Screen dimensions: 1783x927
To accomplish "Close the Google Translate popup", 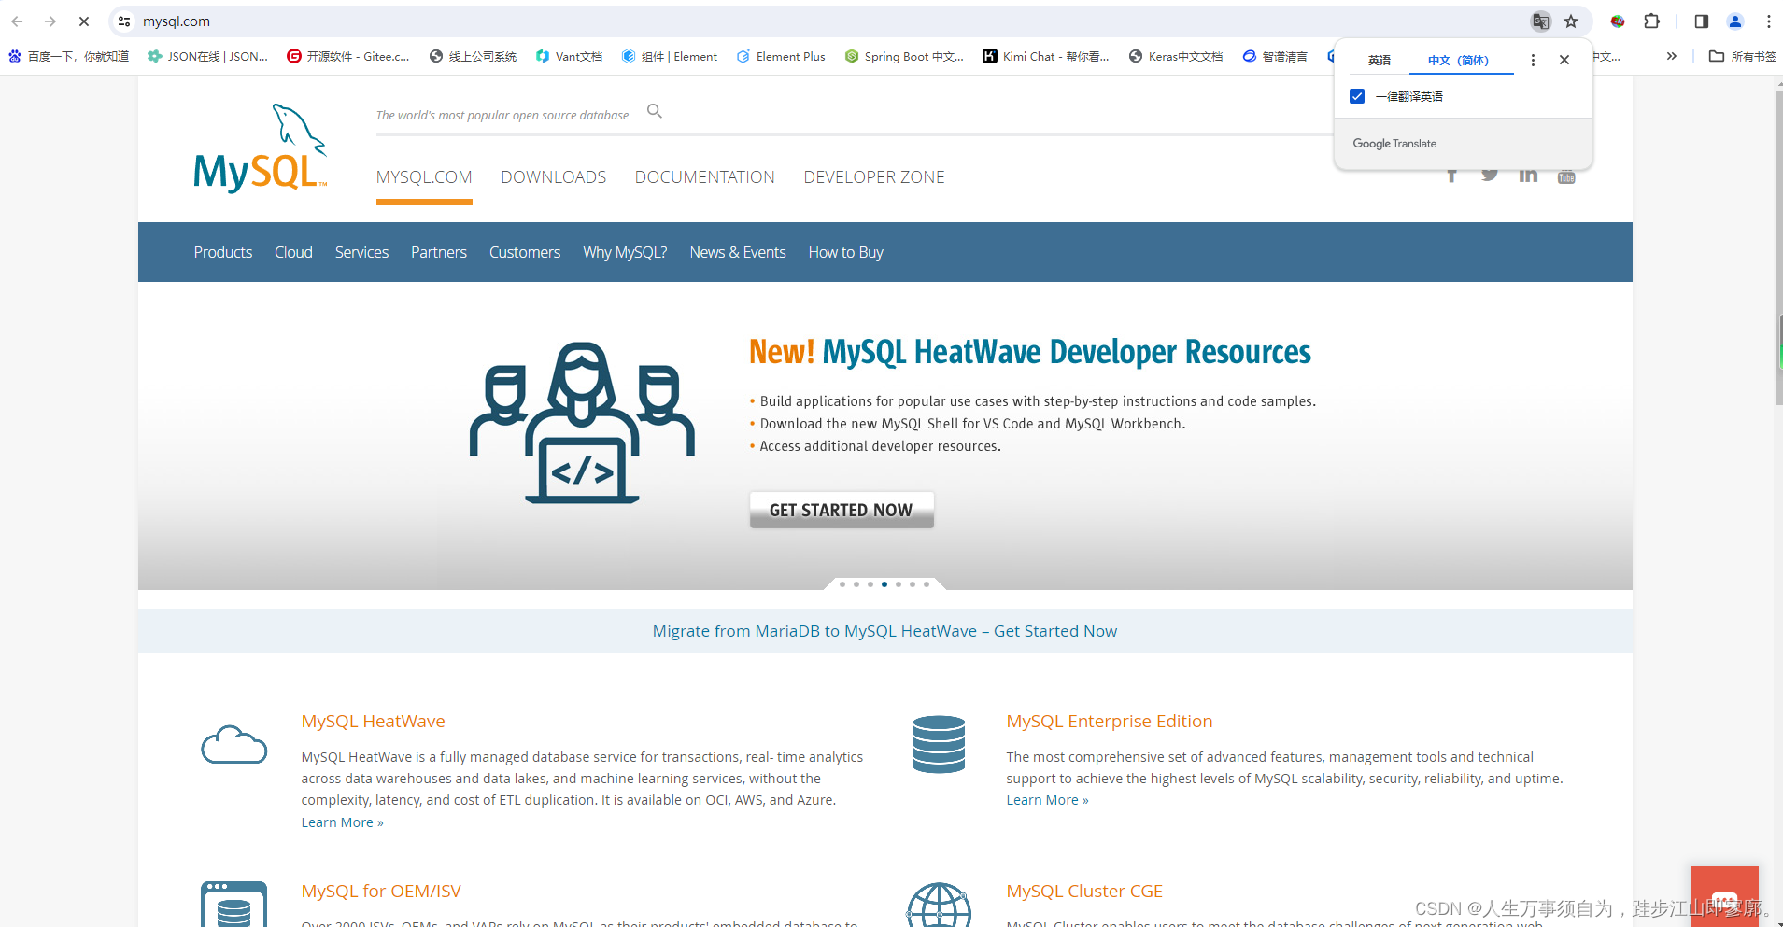I will [1564, 60].
